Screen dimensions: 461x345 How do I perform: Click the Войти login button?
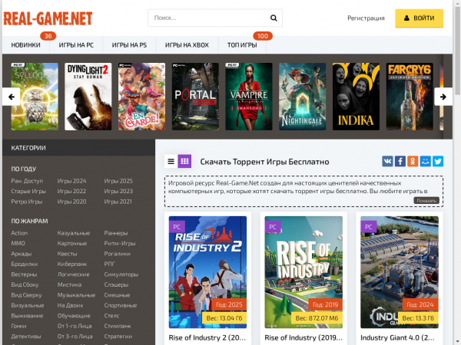pyautogui.click(x=420, y=18)
